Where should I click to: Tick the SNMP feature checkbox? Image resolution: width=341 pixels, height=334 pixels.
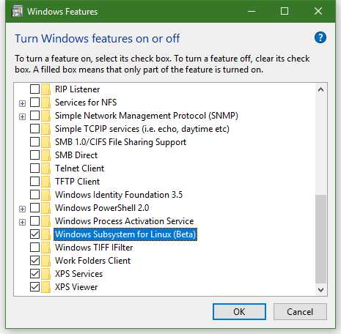click(34, 116)
